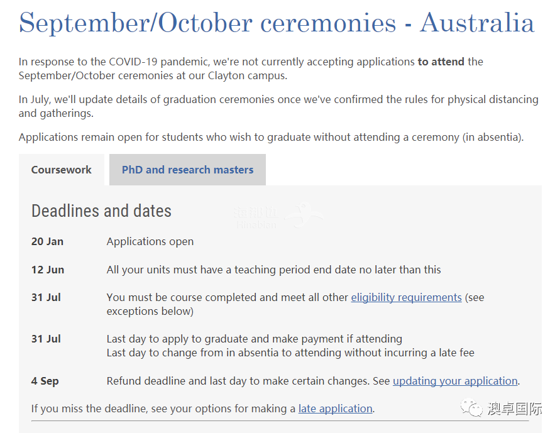This screenshot has width=560, height=433.
Task: Click the WeChat logo icon watermark
Action: coord(471,407)
